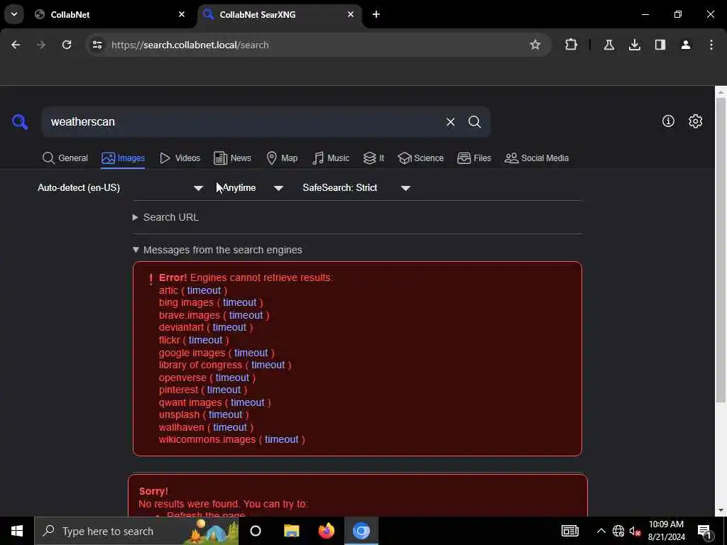Click timeout link for deviantart
Viewport: 727px width, 545px height.
coord(229,327)
